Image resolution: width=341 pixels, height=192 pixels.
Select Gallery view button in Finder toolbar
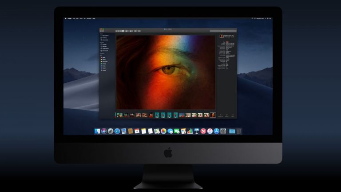123,31
